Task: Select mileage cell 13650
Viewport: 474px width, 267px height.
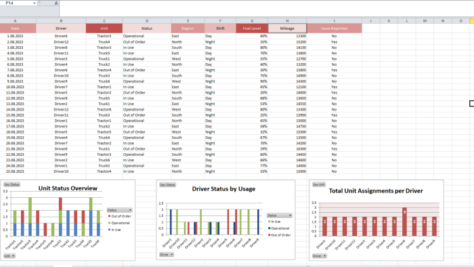Action: click(287, 98)
